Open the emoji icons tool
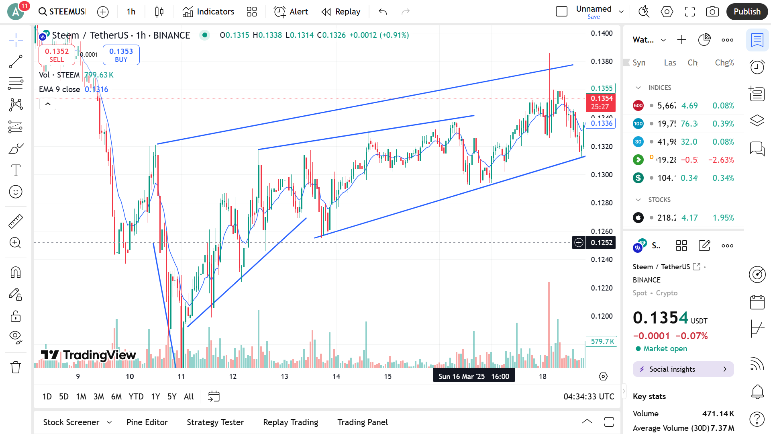Screen dimensions: 771x434 pyautogui.click(x=16, y=192)
